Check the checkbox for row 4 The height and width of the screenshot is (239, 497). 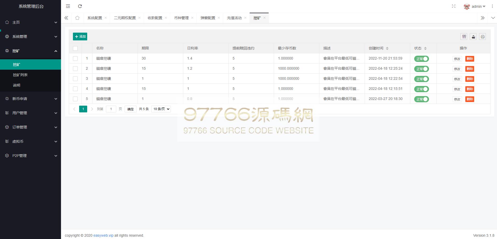point(75,89)
